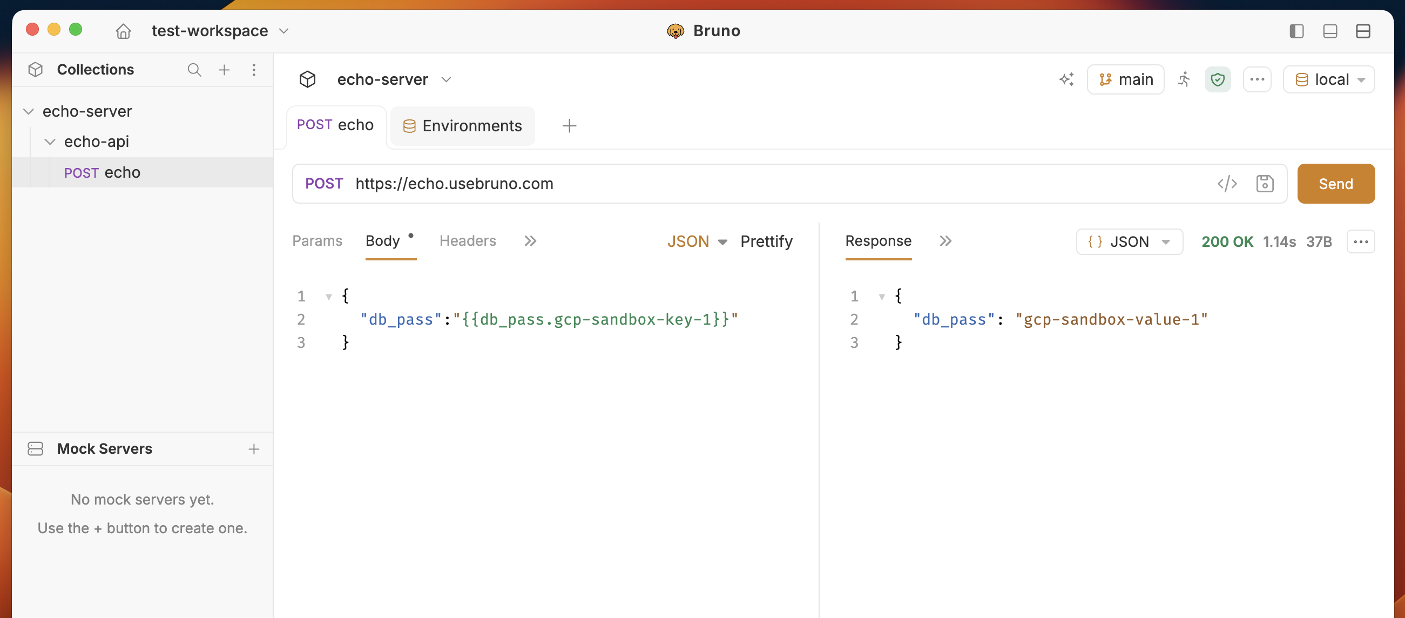Fold the response JSON object

tap(881, 297)
